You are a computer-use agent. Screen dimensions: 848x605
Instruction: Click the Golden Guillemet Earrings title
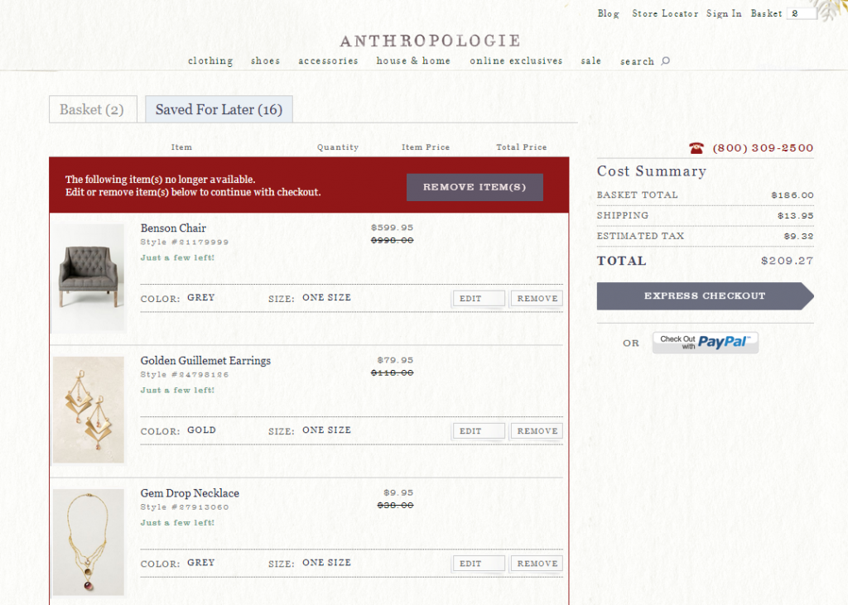205,361
